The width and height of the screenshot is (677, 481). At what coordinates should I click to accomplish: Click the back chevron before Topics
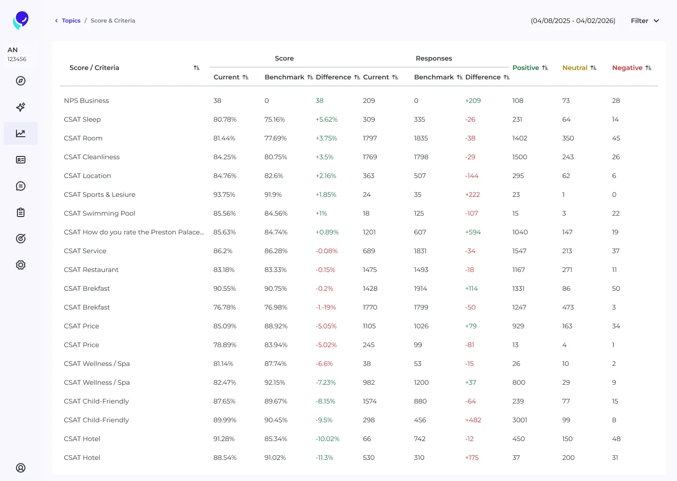click(x=56, y=21)
